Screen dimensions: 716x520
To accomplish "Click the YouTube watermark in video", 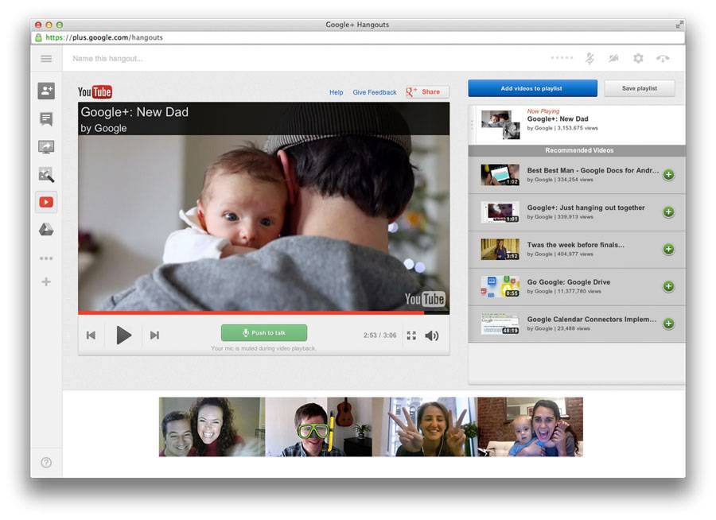I will (x=425, y=299).
